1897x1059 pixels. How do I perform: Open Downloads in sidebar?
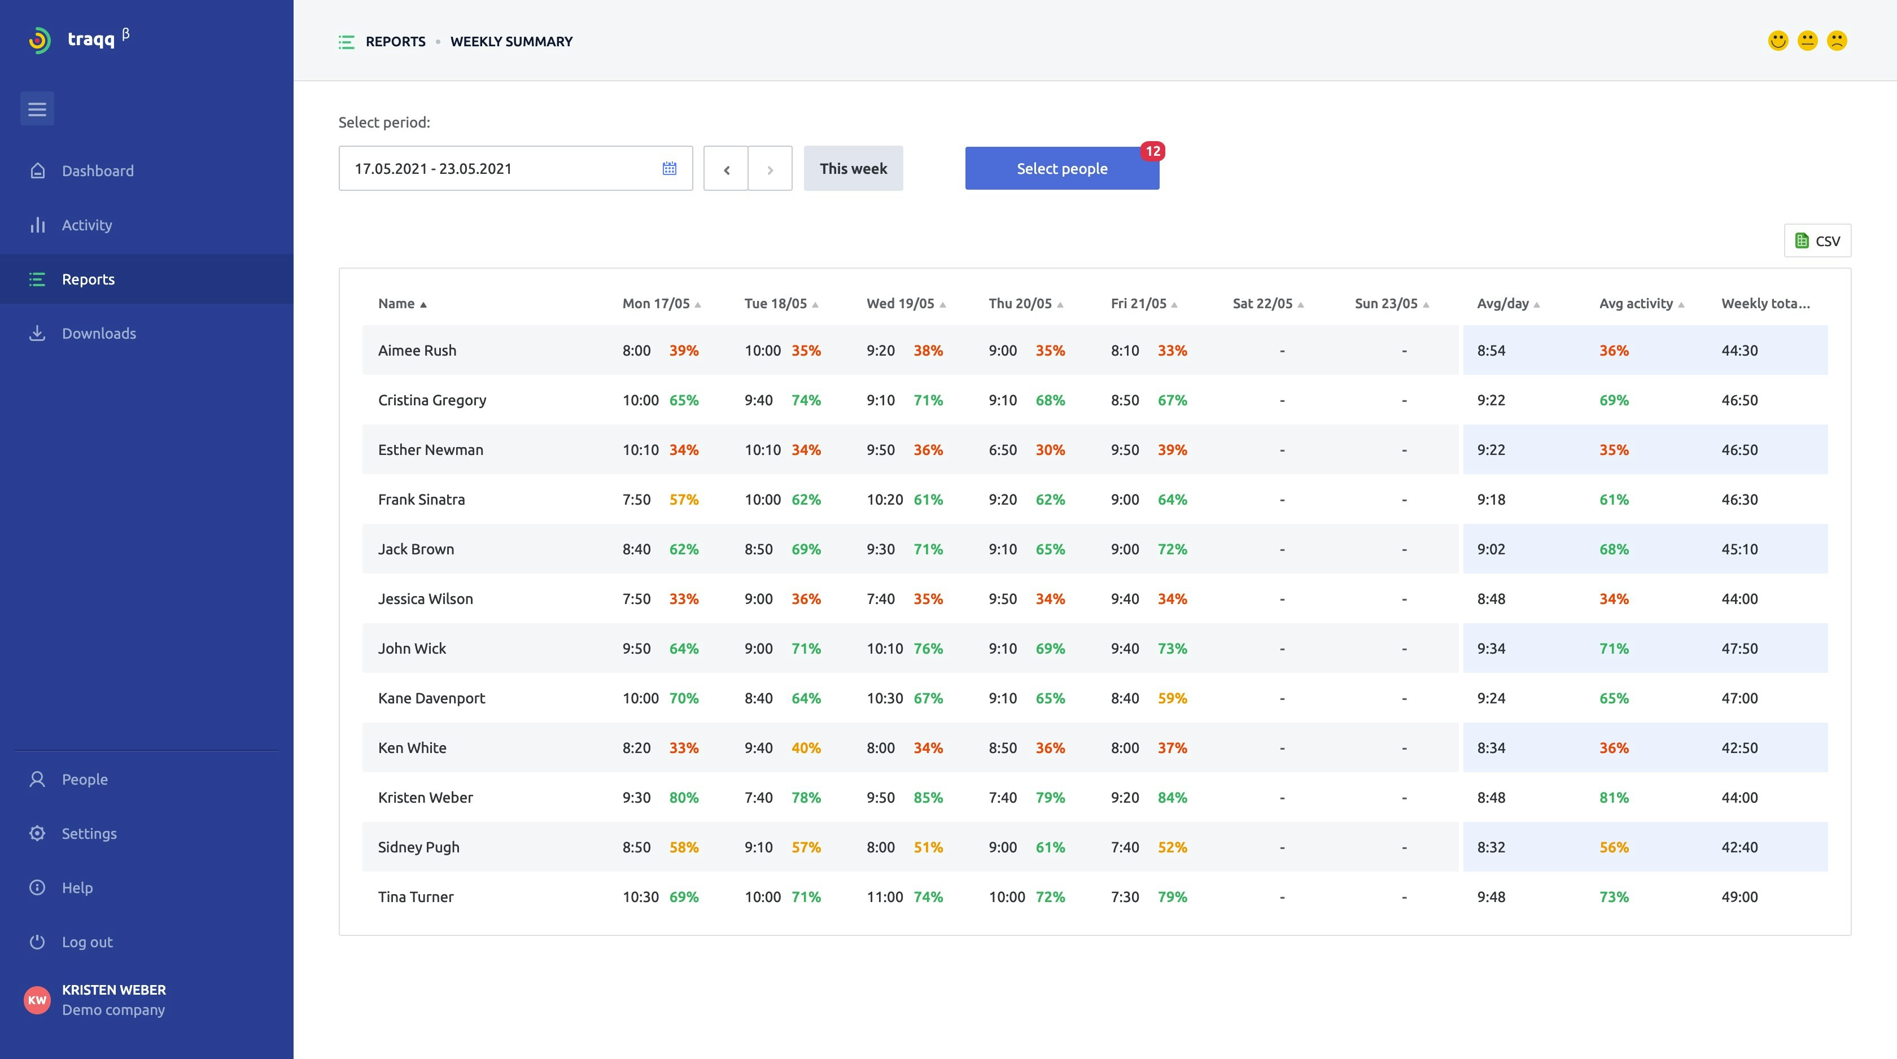[99, 334]
